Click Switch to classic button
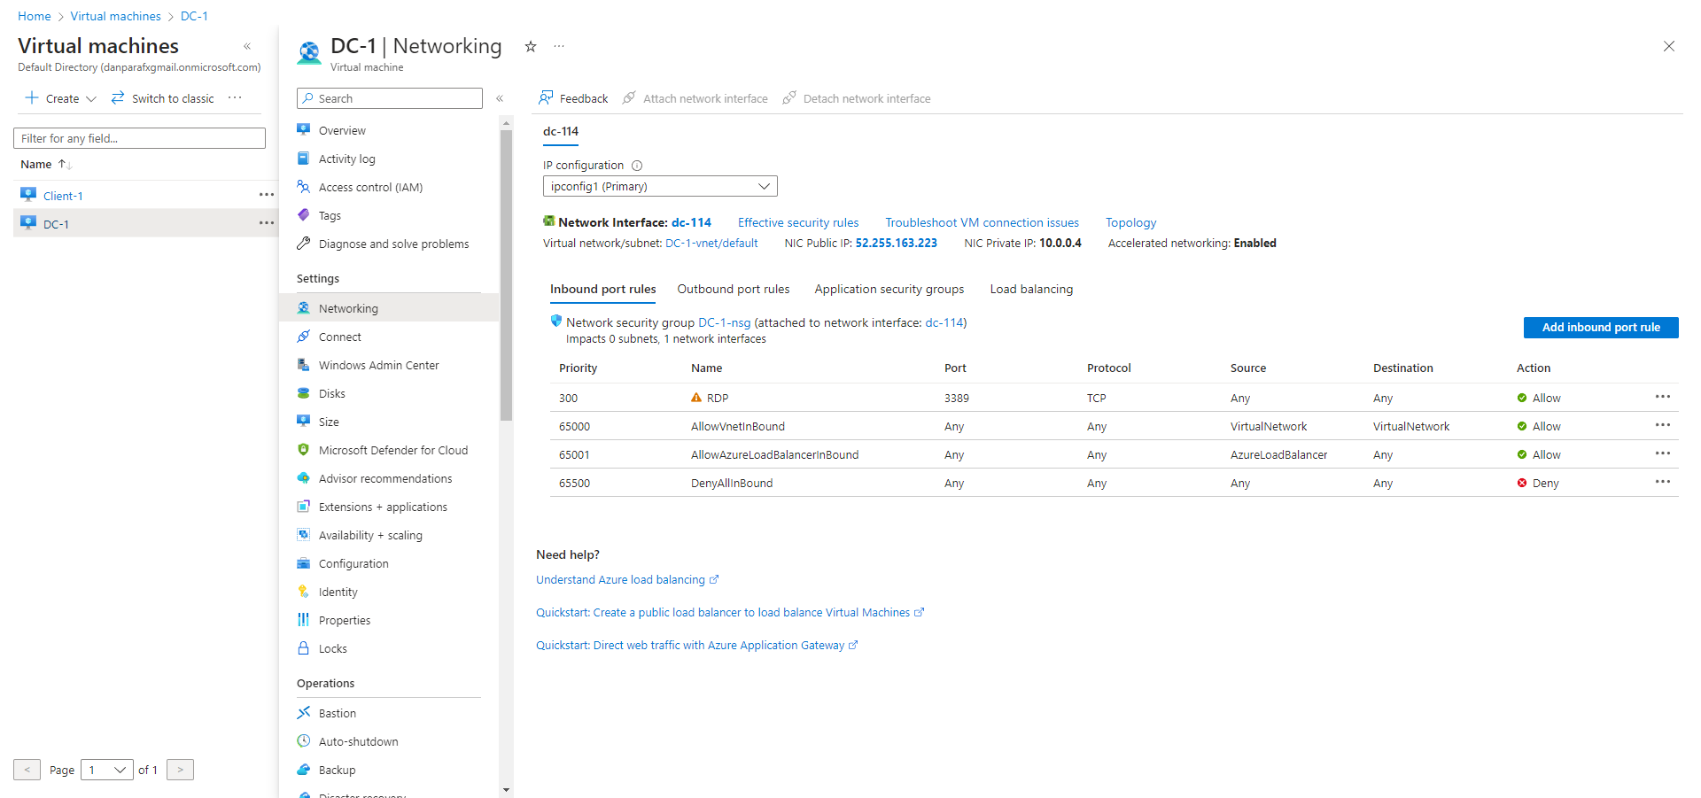The image size is (1701, 798). coord(163,98)
